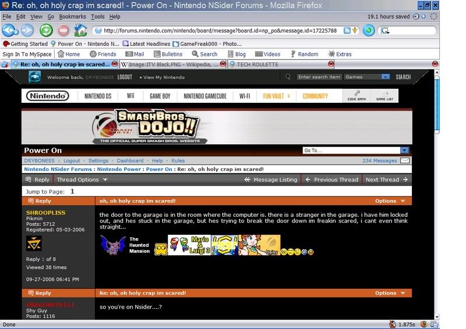Click the NINTENDO DS nav link
466x329 pixels.
pos(98,96)
